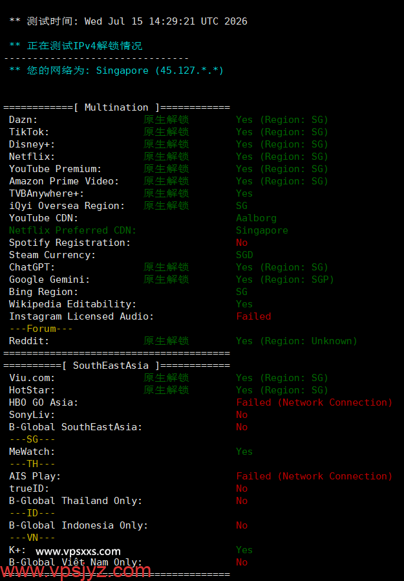Screen dimensions: 404x581
Task: Click the 'Multination' section header
Action: tap(116, 107)
